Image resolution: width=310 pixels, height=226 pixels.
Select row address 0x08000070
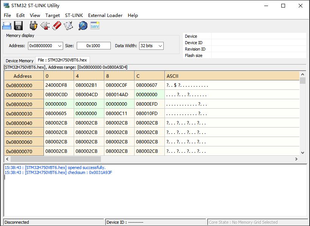(x=24, y=151)
